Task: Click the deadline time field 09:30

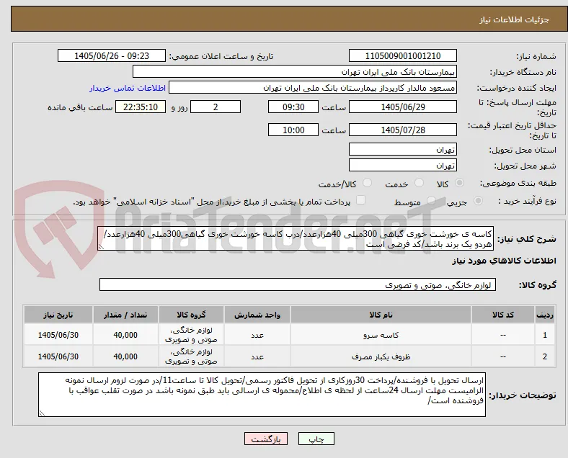Action: pyautogui.click(x=293, y=107)
